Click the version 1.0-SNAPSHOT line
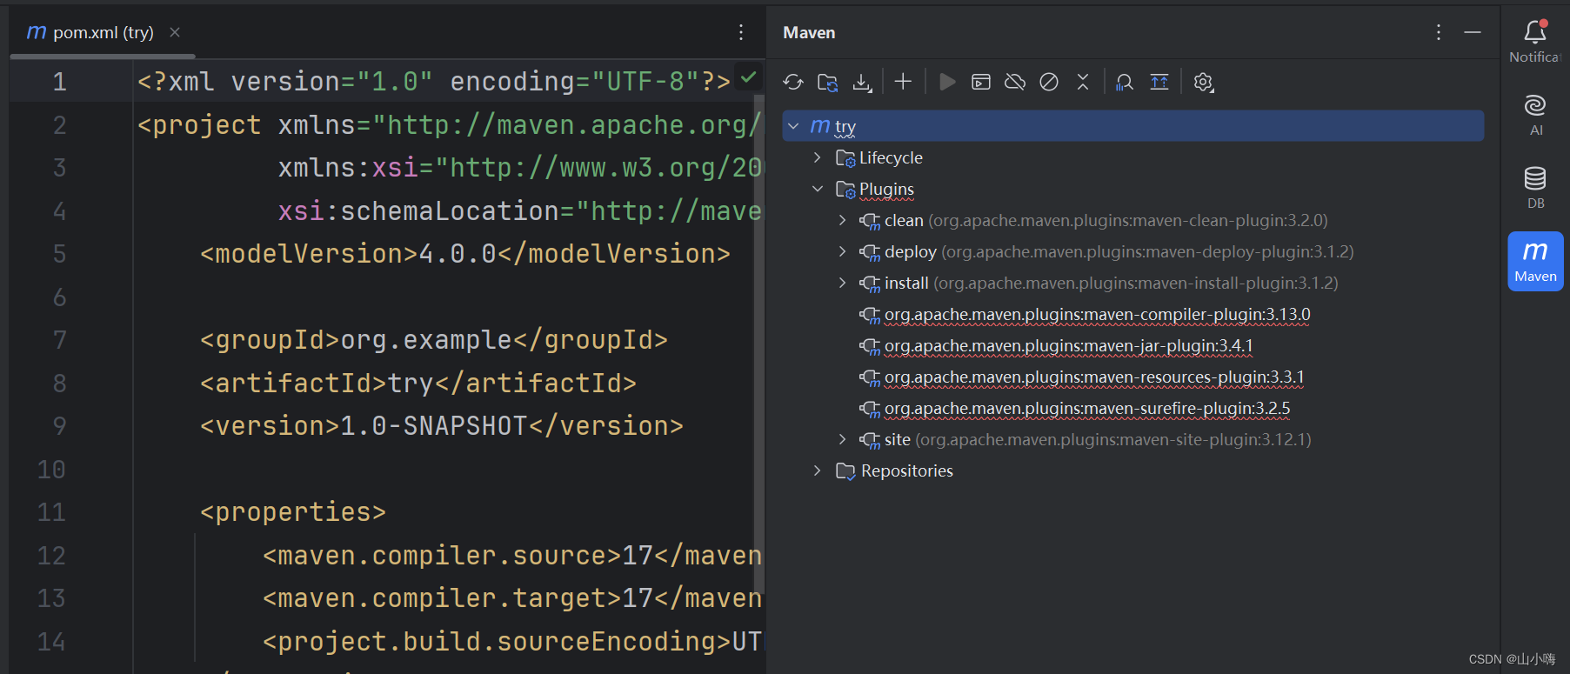This screenshot has width=1570, height=674. pyautogui.click(x=441, y=426)
